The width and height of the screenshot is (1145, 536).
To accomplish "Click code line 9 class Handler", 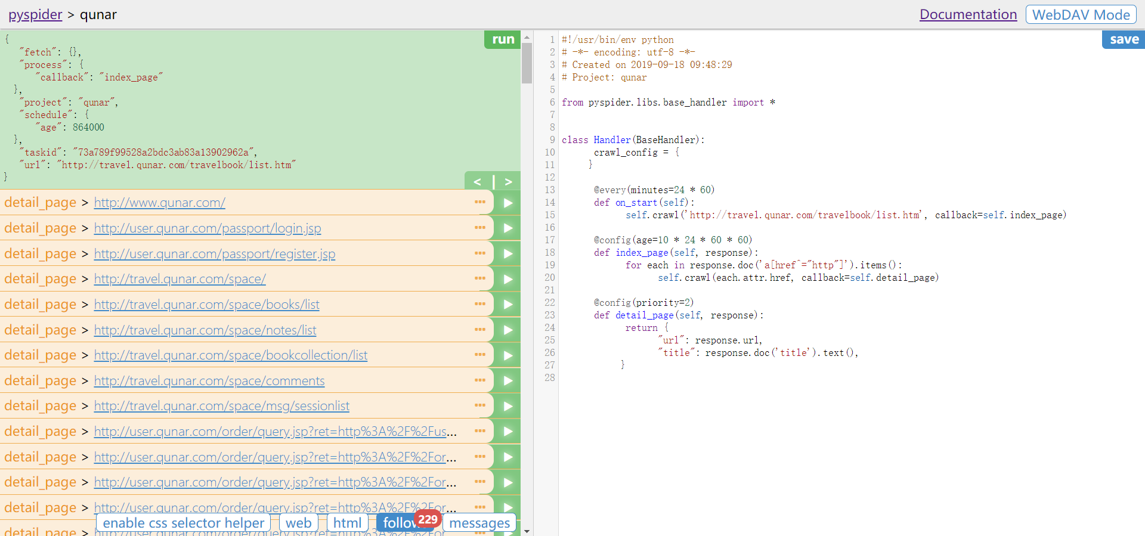I will (633, 140).
